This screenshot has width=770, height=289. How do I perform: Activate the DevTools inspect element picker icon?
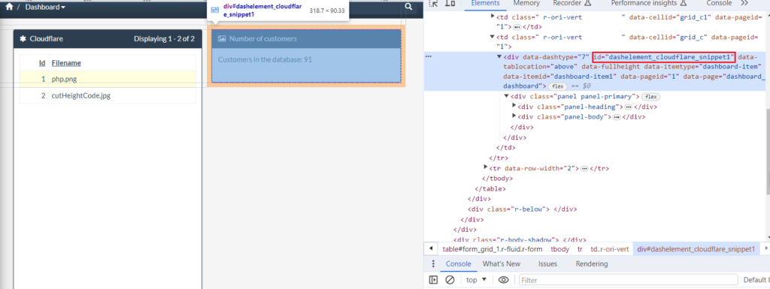[434, 4]
